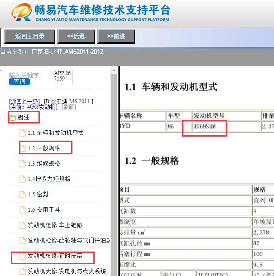Click the 当前车型 vehicle info text
274x276 pixels.
tap(52, 52)
